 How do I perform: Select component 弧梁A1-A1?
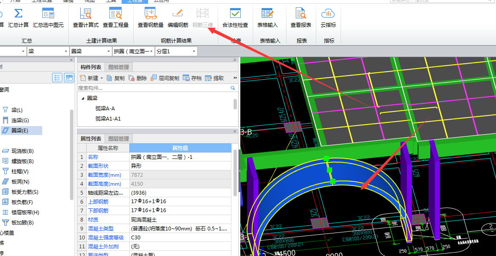(108, 119)
